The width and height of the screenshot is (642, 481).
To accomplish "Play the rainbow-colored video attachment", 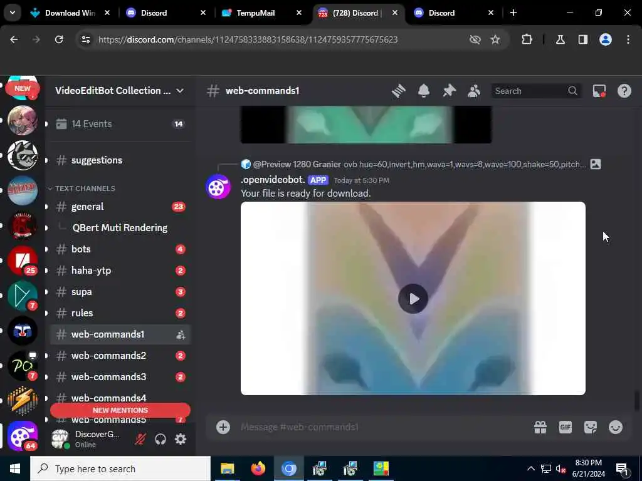I will pyautogui.click(x=413, y=299).
